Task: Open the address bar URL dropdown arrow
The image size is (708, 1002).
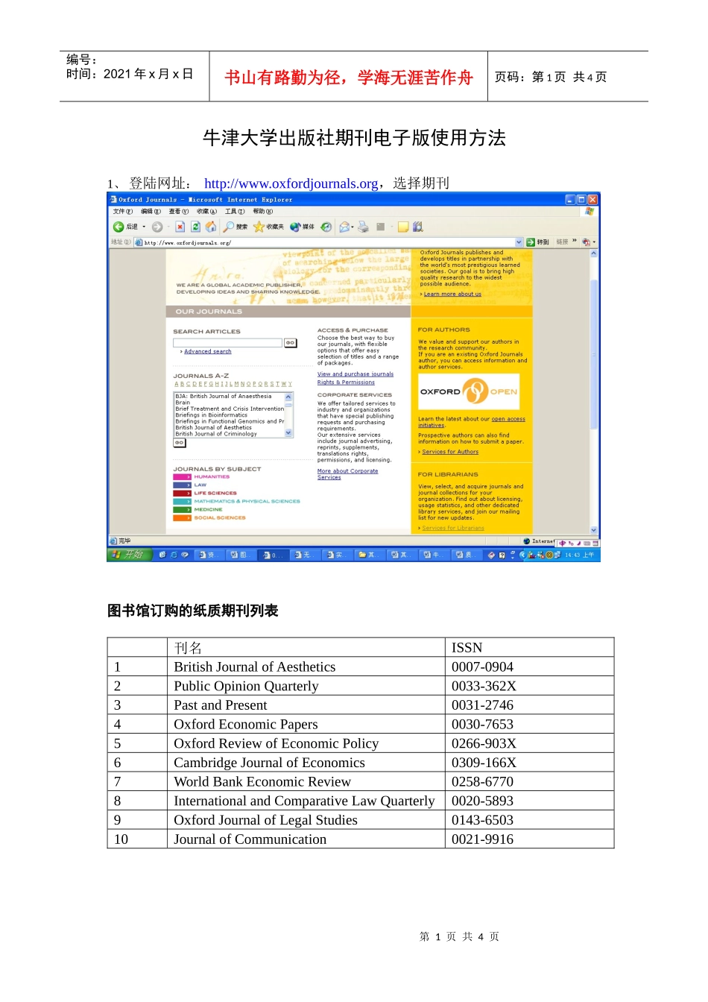Action: click(519, 242)
